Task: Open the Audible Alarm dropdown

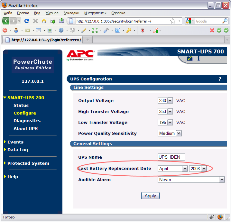Action: tap(191, 180)
